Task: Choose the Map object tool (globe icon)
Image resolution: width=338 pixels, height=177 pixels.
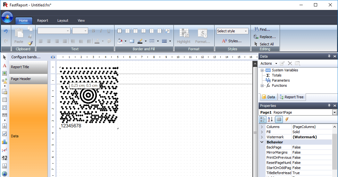Action: pyautogui.click(x=4, y=174)
